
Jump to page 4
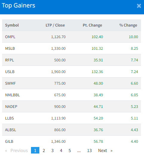61,151
